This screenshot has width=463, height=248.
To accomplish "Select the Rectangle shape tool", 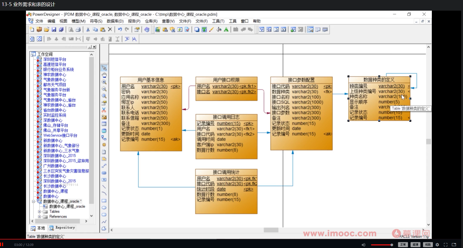I will [x=104, y=201].
